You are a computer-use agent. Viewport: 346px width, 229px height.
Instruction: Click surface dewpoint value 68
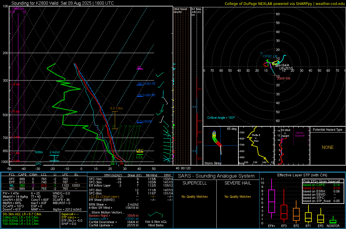tap(113, 164)
